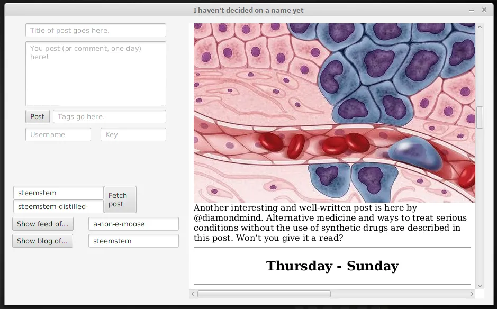
Task: Close the 'I haven't decided on a name yet' window
Action: pyautogui.click(x=484, y=10)
